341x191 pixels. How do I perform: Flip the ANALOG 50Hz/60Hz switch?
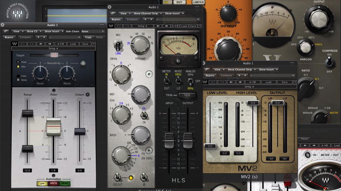pos(190,81)
